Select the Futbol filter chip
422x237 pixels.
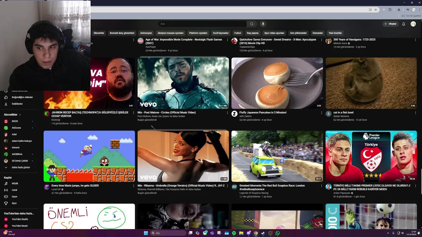[238, 33]
